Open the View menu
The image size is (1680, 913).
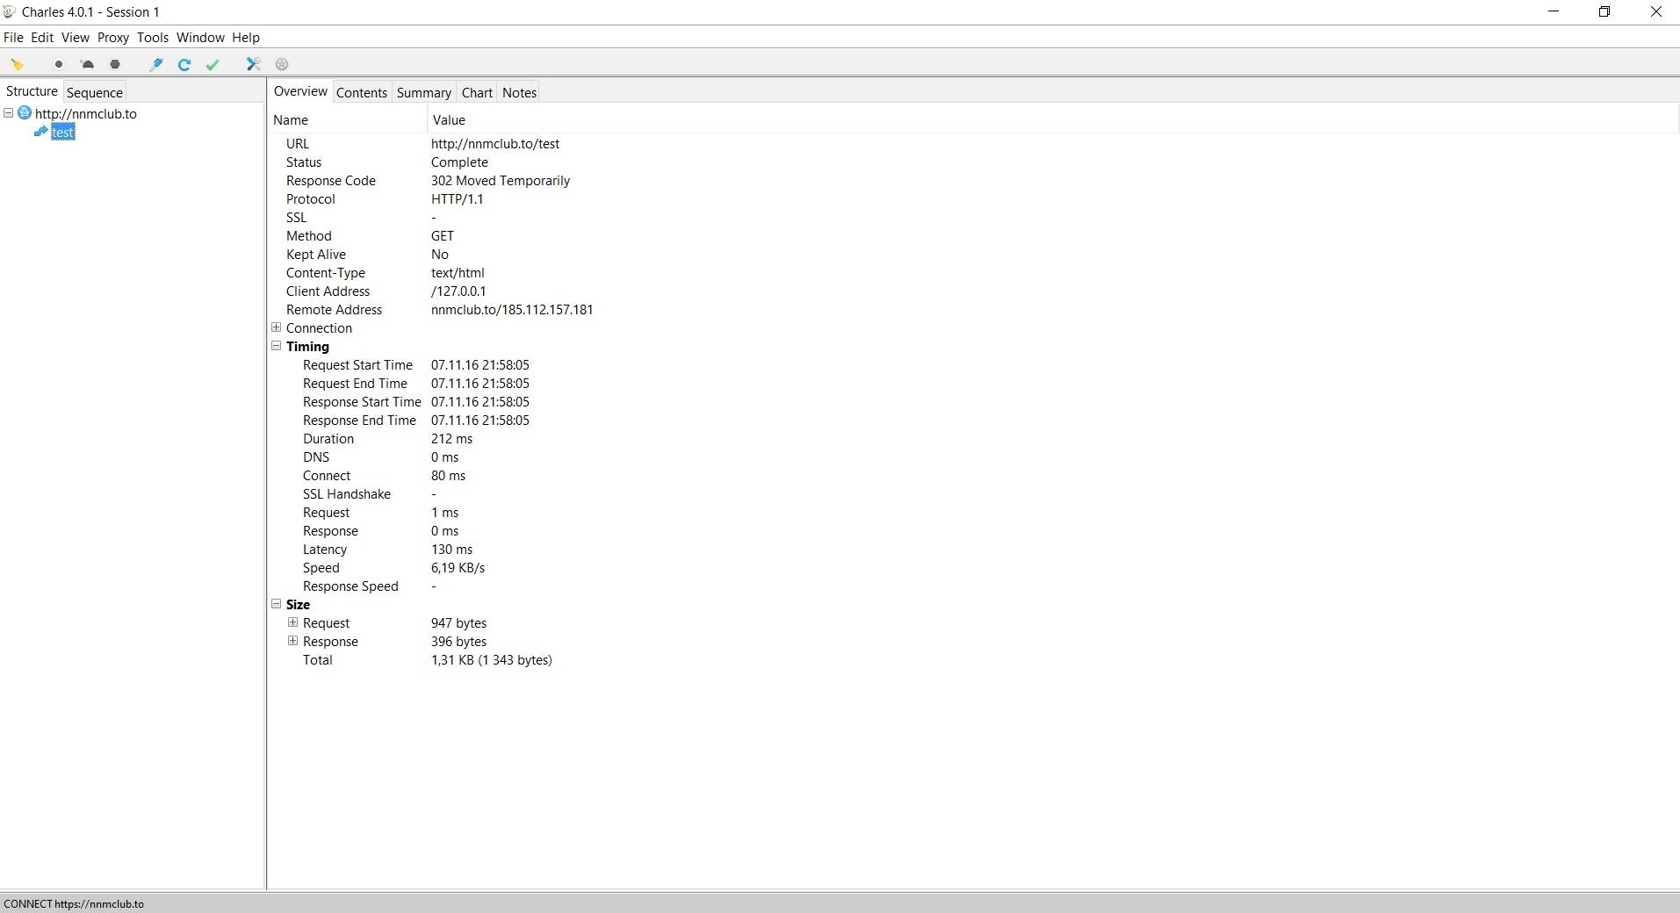pos(75,38)
